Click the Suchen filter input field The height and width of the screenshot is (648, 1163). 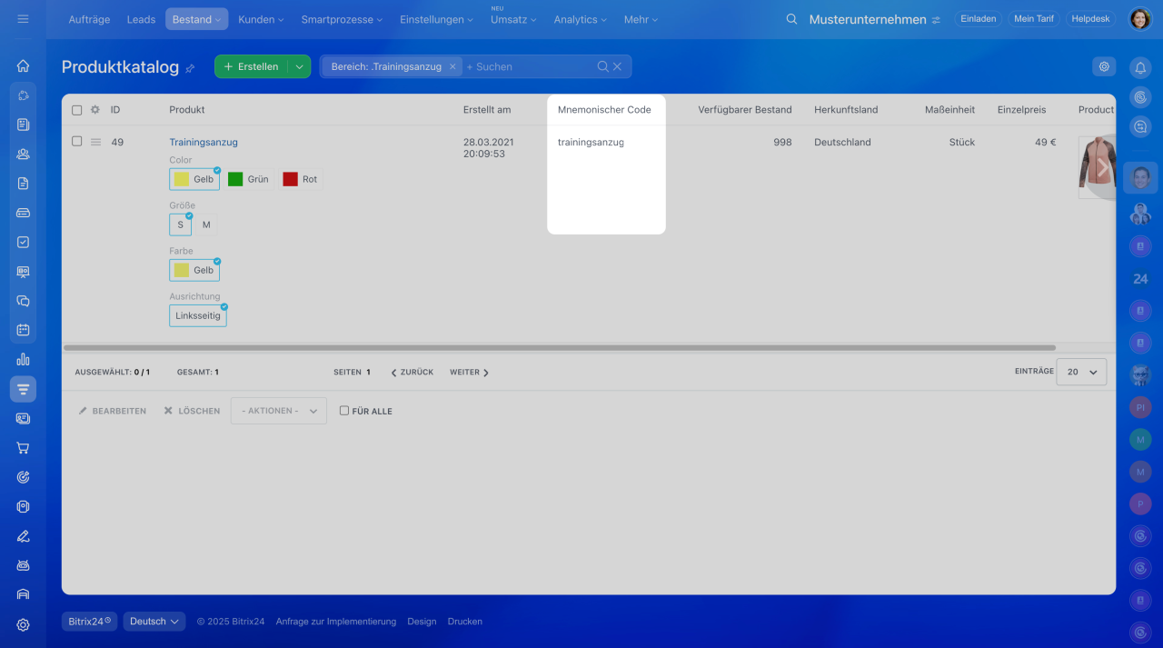coord(529,66)
